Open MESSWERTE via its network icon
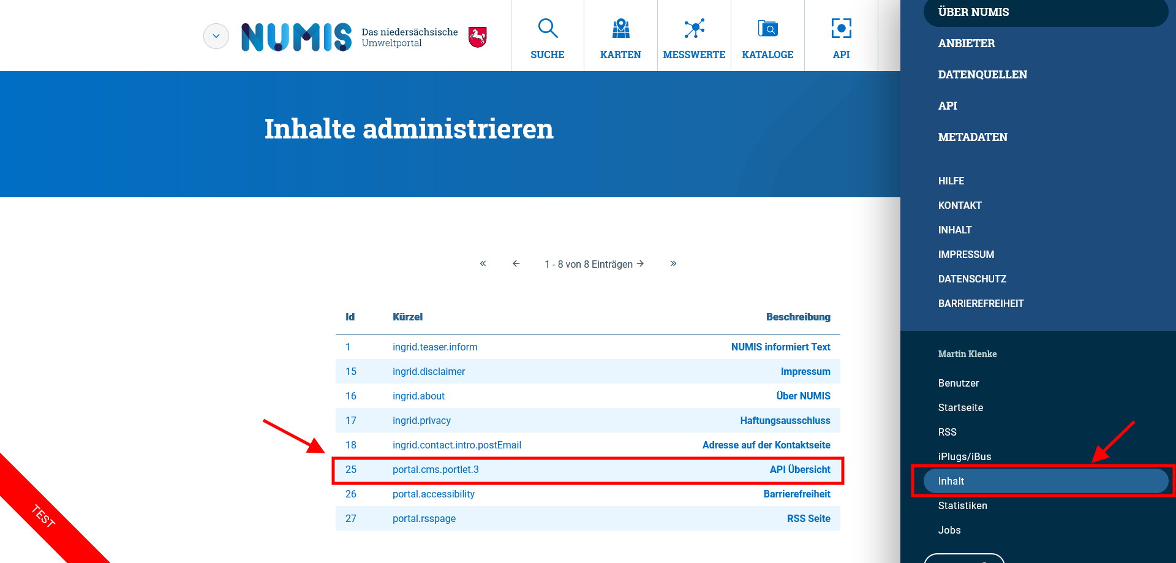Screen dimensions: 1176x563 (x=694, y=28)
